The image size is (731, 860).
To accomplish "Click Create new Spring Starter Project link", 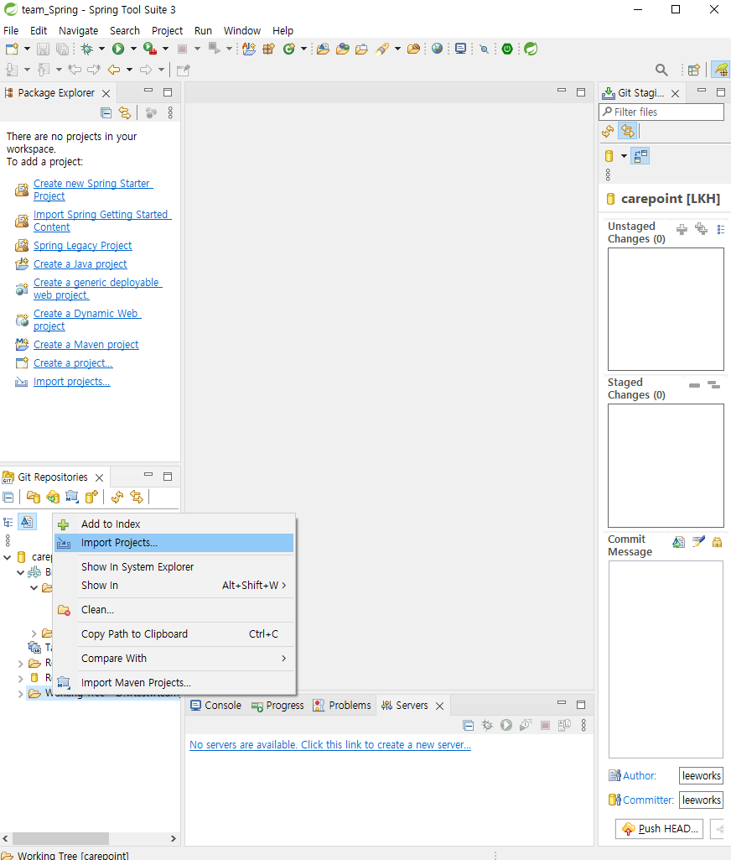I will (92, 190).
